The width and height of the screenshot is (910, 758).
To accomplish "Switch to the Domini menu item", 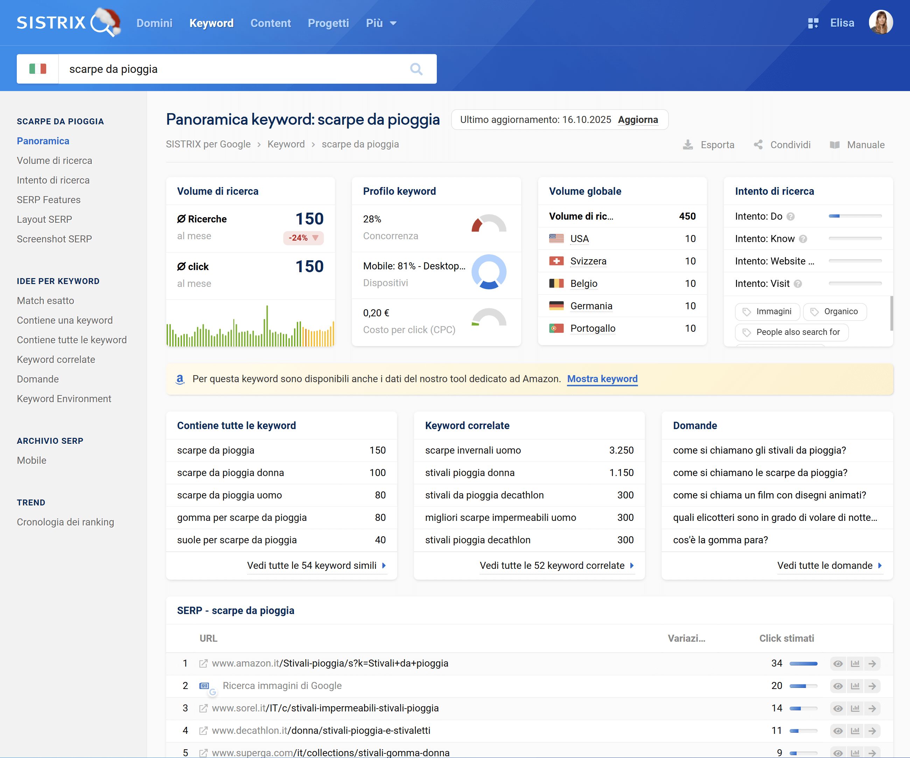I will click(154, 23).
